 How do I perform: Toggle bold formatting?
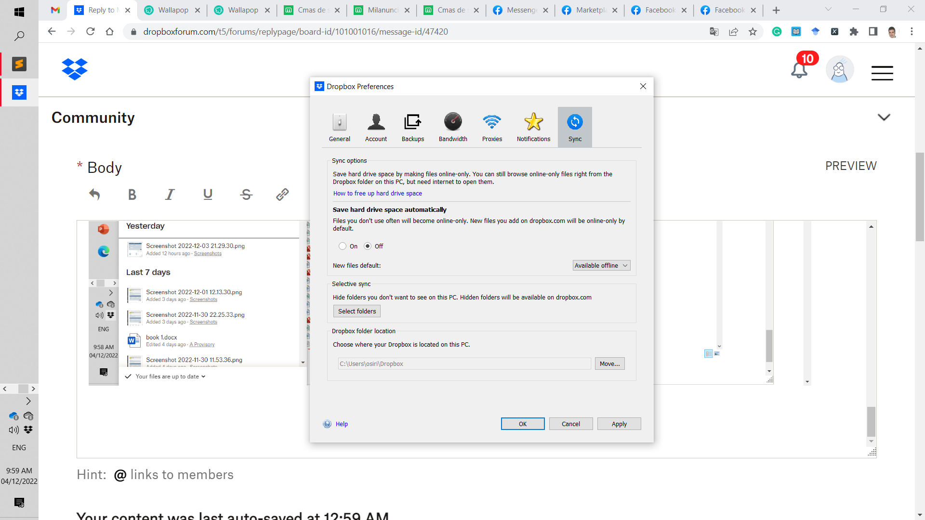tap(132, 195)
